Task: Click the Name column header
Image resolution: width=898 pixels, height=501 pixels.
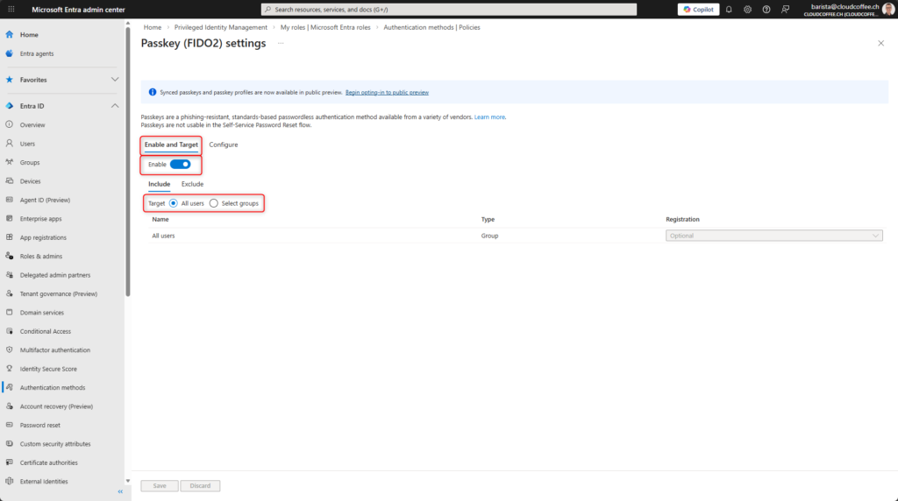Action: click(160, 219)
